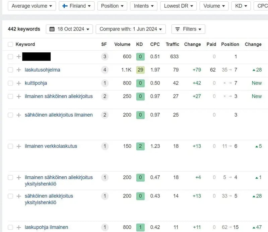The height and width of the screenshot is (232, 268).
Task: Click green KD badge 2 for verkkolaskutus
Action: tap(140, 146)
